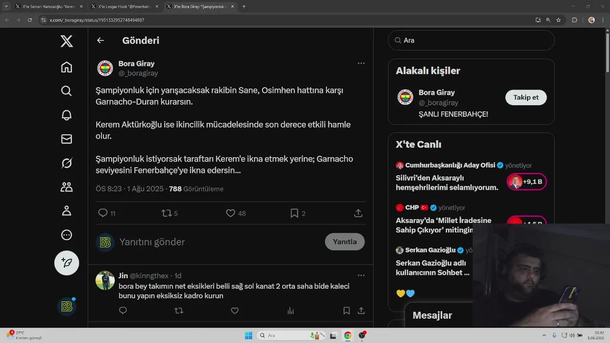Image resolution: width=610 pixels, height=343 pixels.
Task: Click the X logo in the sidebar
Action: pyautogui.click(x=67, y=41)
